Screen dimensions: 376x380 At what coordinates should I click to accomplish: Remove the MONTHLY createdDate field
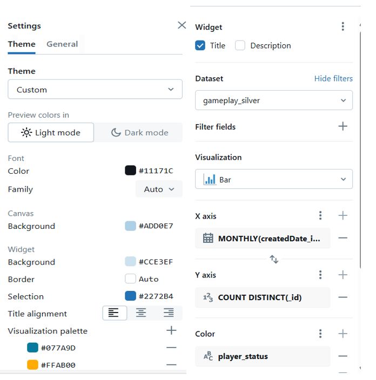[x=343, y=238]
